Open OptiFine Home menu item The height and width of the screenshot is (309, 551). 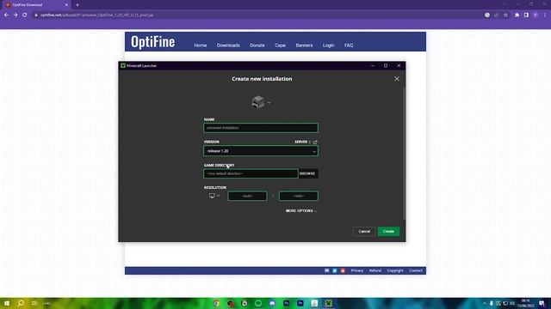point(201,45)
